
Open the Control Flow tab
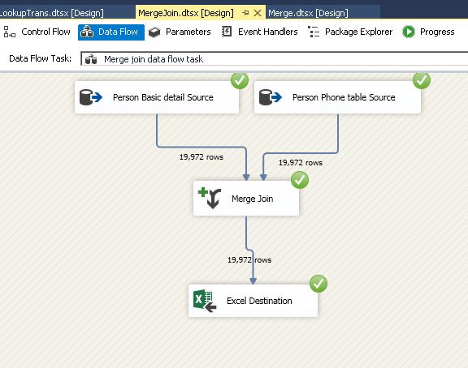point(37,32)
